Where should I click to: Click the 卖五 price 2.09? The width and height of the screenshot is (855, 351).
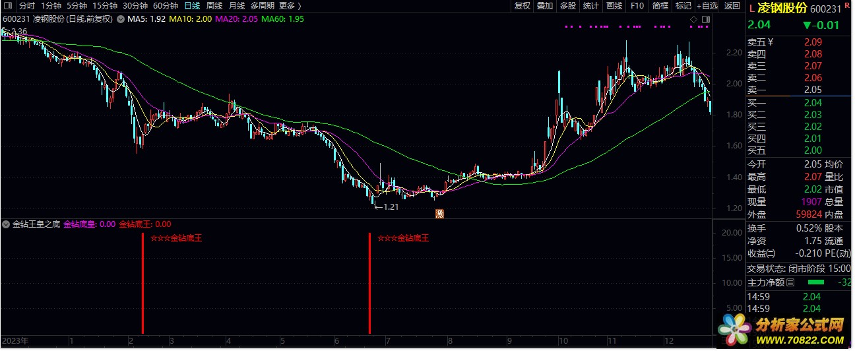click(x=813, y=42)
